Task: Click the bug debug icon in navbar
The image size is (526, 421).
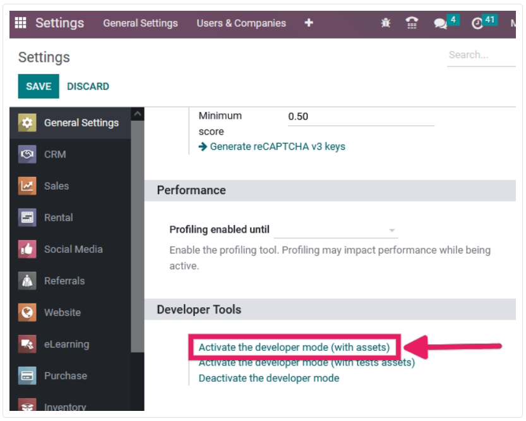Action: click(386, 23)
